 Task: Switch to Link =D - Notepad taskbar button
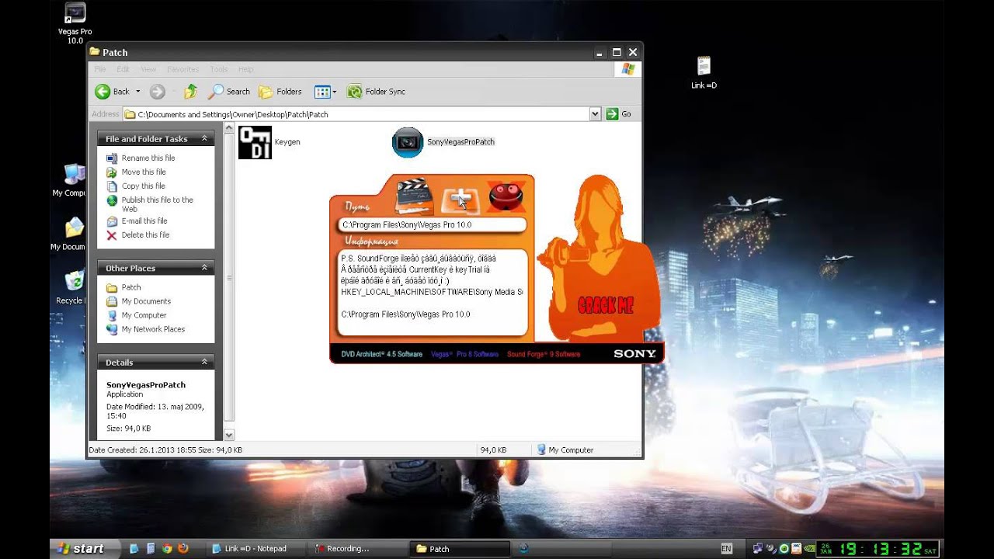[x=255, y=548]
